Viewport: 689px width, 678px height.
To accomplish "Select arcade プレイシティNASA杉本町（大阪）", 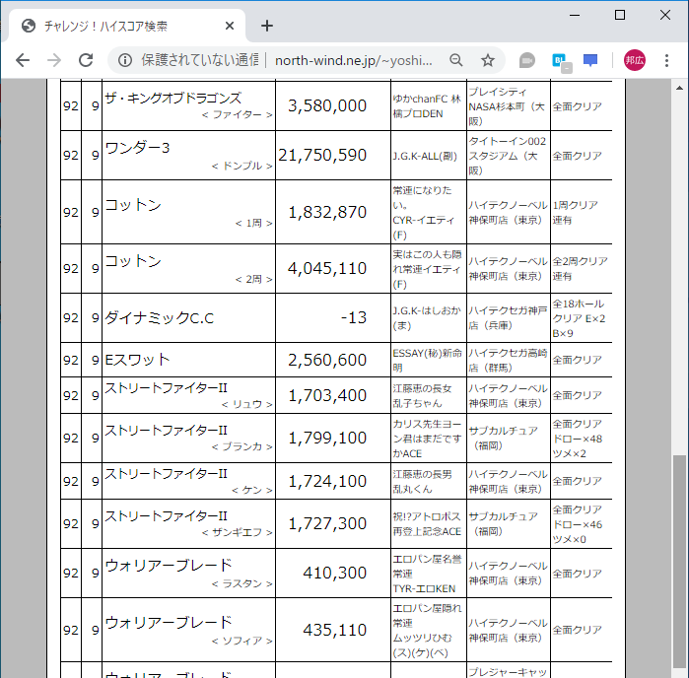I will click(x=507, y=106).
